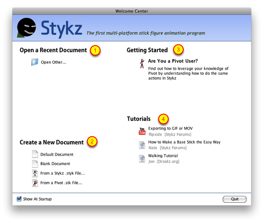Image resolution: width=264 pixels, height=223 pixels.
Task: Select 'From a Pivot .stk File...'
Action: tap(61, 183)
